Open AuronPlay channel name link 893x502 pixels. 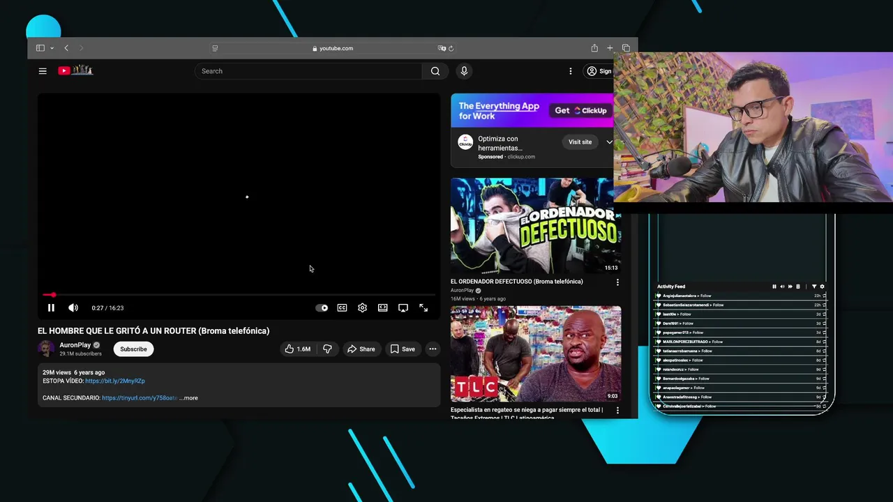pyautogui.click(x=75, y=345)
